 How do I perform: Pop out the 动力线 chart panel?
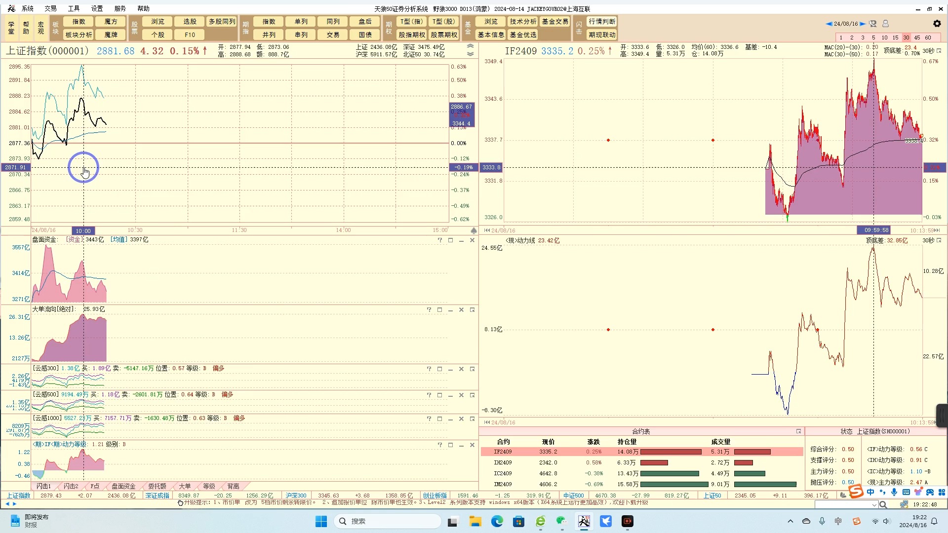pyautogui.click(x=939, y=240)
